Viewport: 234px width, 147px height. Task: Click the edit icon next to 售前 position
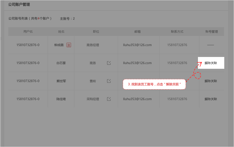[x=109, y=81]
